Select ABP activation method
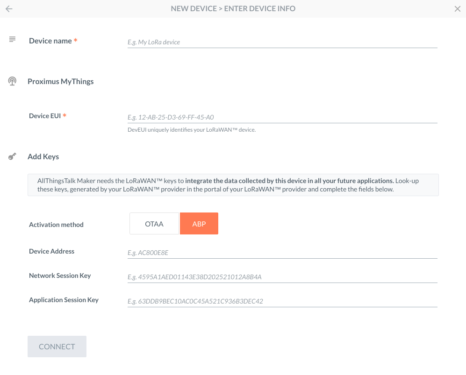Viewport: 466px width, 375px height. tap(199, 224)
